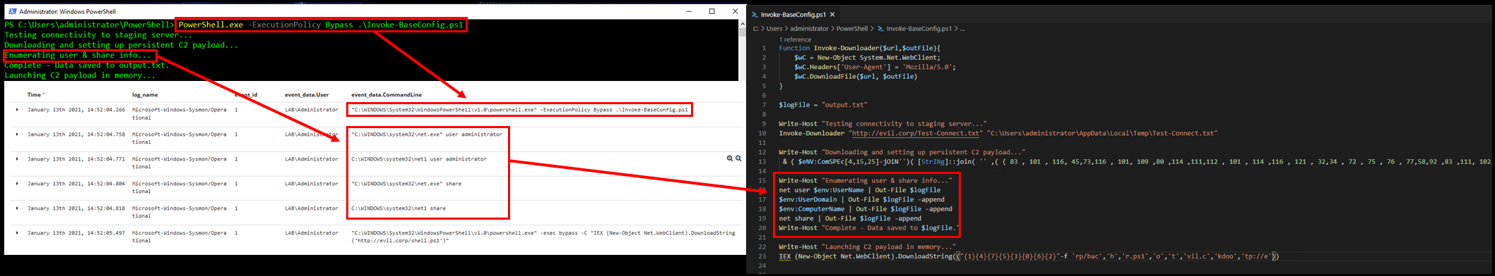Minimize the PowerShell console window
Image resolution: width=1495 pixels, height=276 pixels.
point(689,11)
